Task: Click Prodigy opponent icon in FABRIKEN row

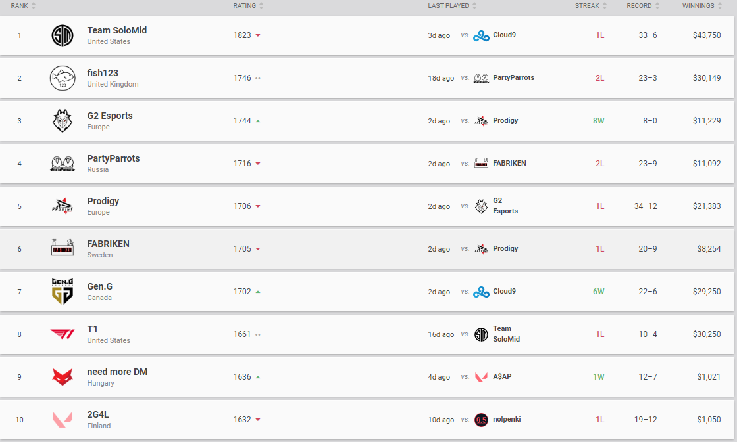Action: pos(481,249)
